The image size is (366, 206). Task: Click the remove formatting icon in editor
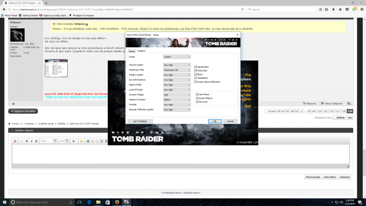coord(15,141)
